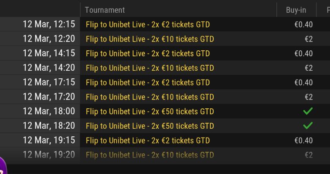Click the €2 buy-in for 17:20

[309, 97]
